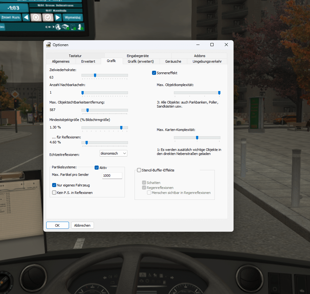Tap the checkmark confirm button on the display

click(48, 17)
